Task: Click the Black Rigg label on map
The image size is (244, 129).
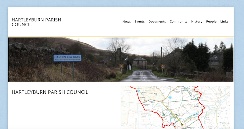Action: 153,93
